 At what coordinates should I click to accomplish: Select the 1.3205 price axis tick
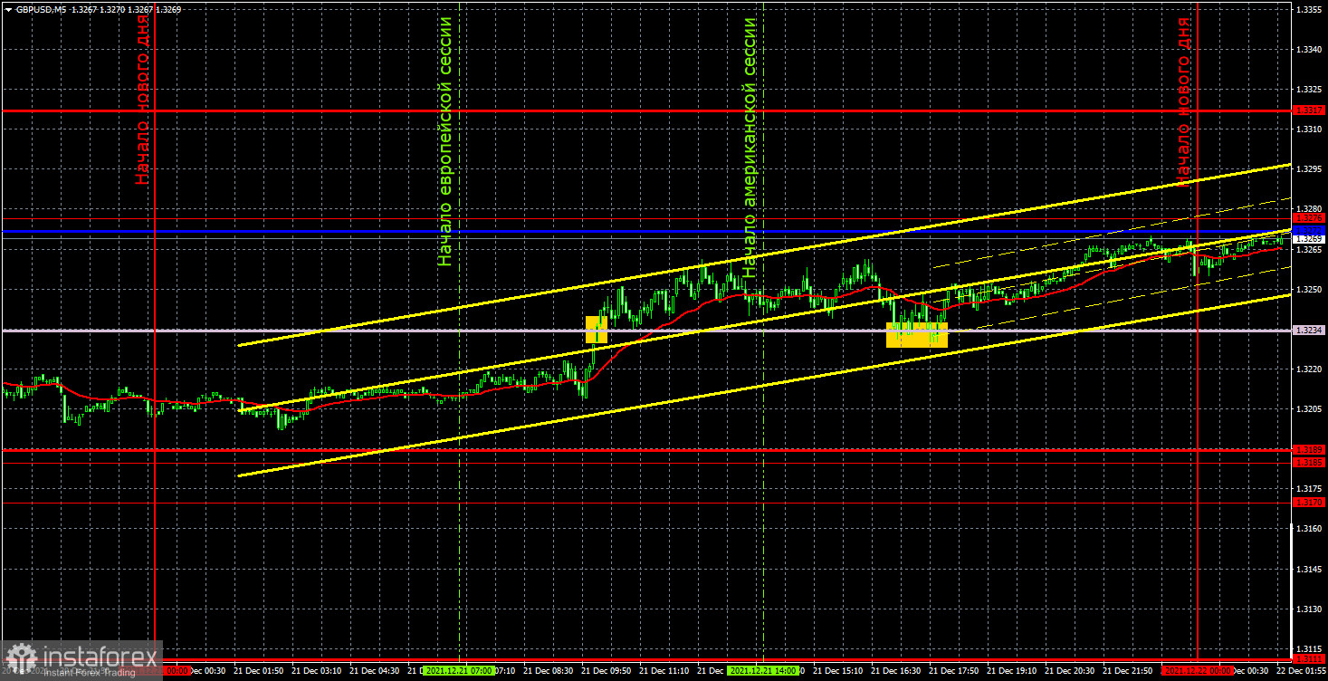(1309, 409)
